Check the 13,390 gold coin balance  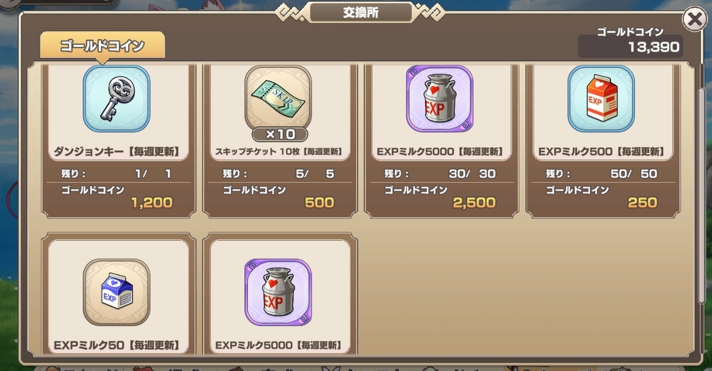[x=630, y=47]
